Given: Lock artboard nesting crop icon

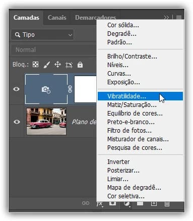Looking at the screenshot, I should click(x=69, y=65).
